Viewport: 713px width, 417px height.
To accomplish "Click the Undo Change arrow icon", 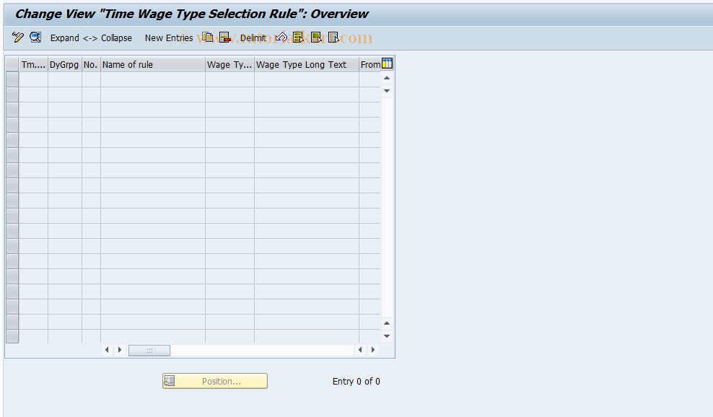I will point(281,38).
